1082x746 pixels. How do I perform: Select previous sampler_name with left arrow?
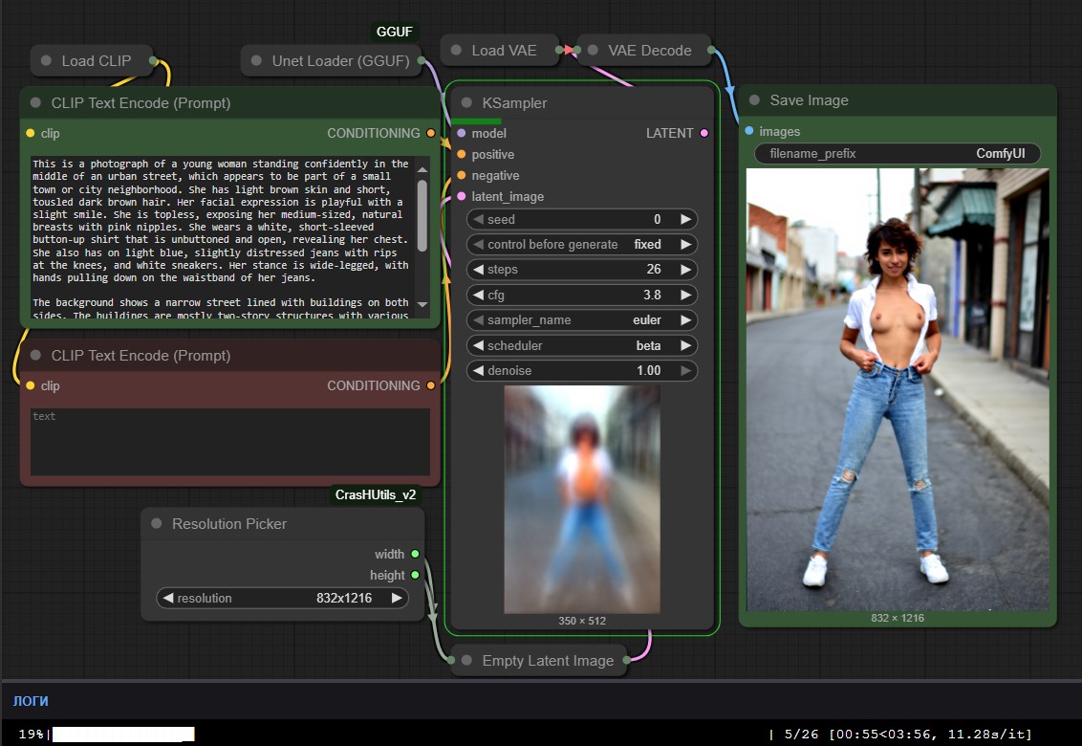pyautogui.click(x=478, y=319)
